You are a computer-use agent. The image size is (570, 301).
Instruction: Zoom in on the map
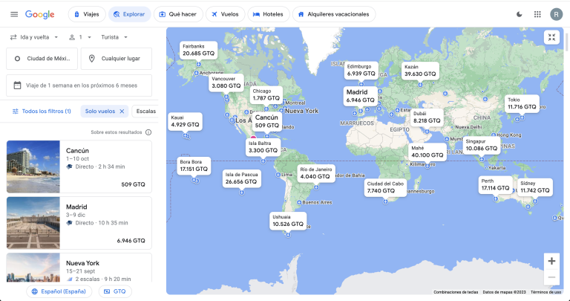(551, 261)
